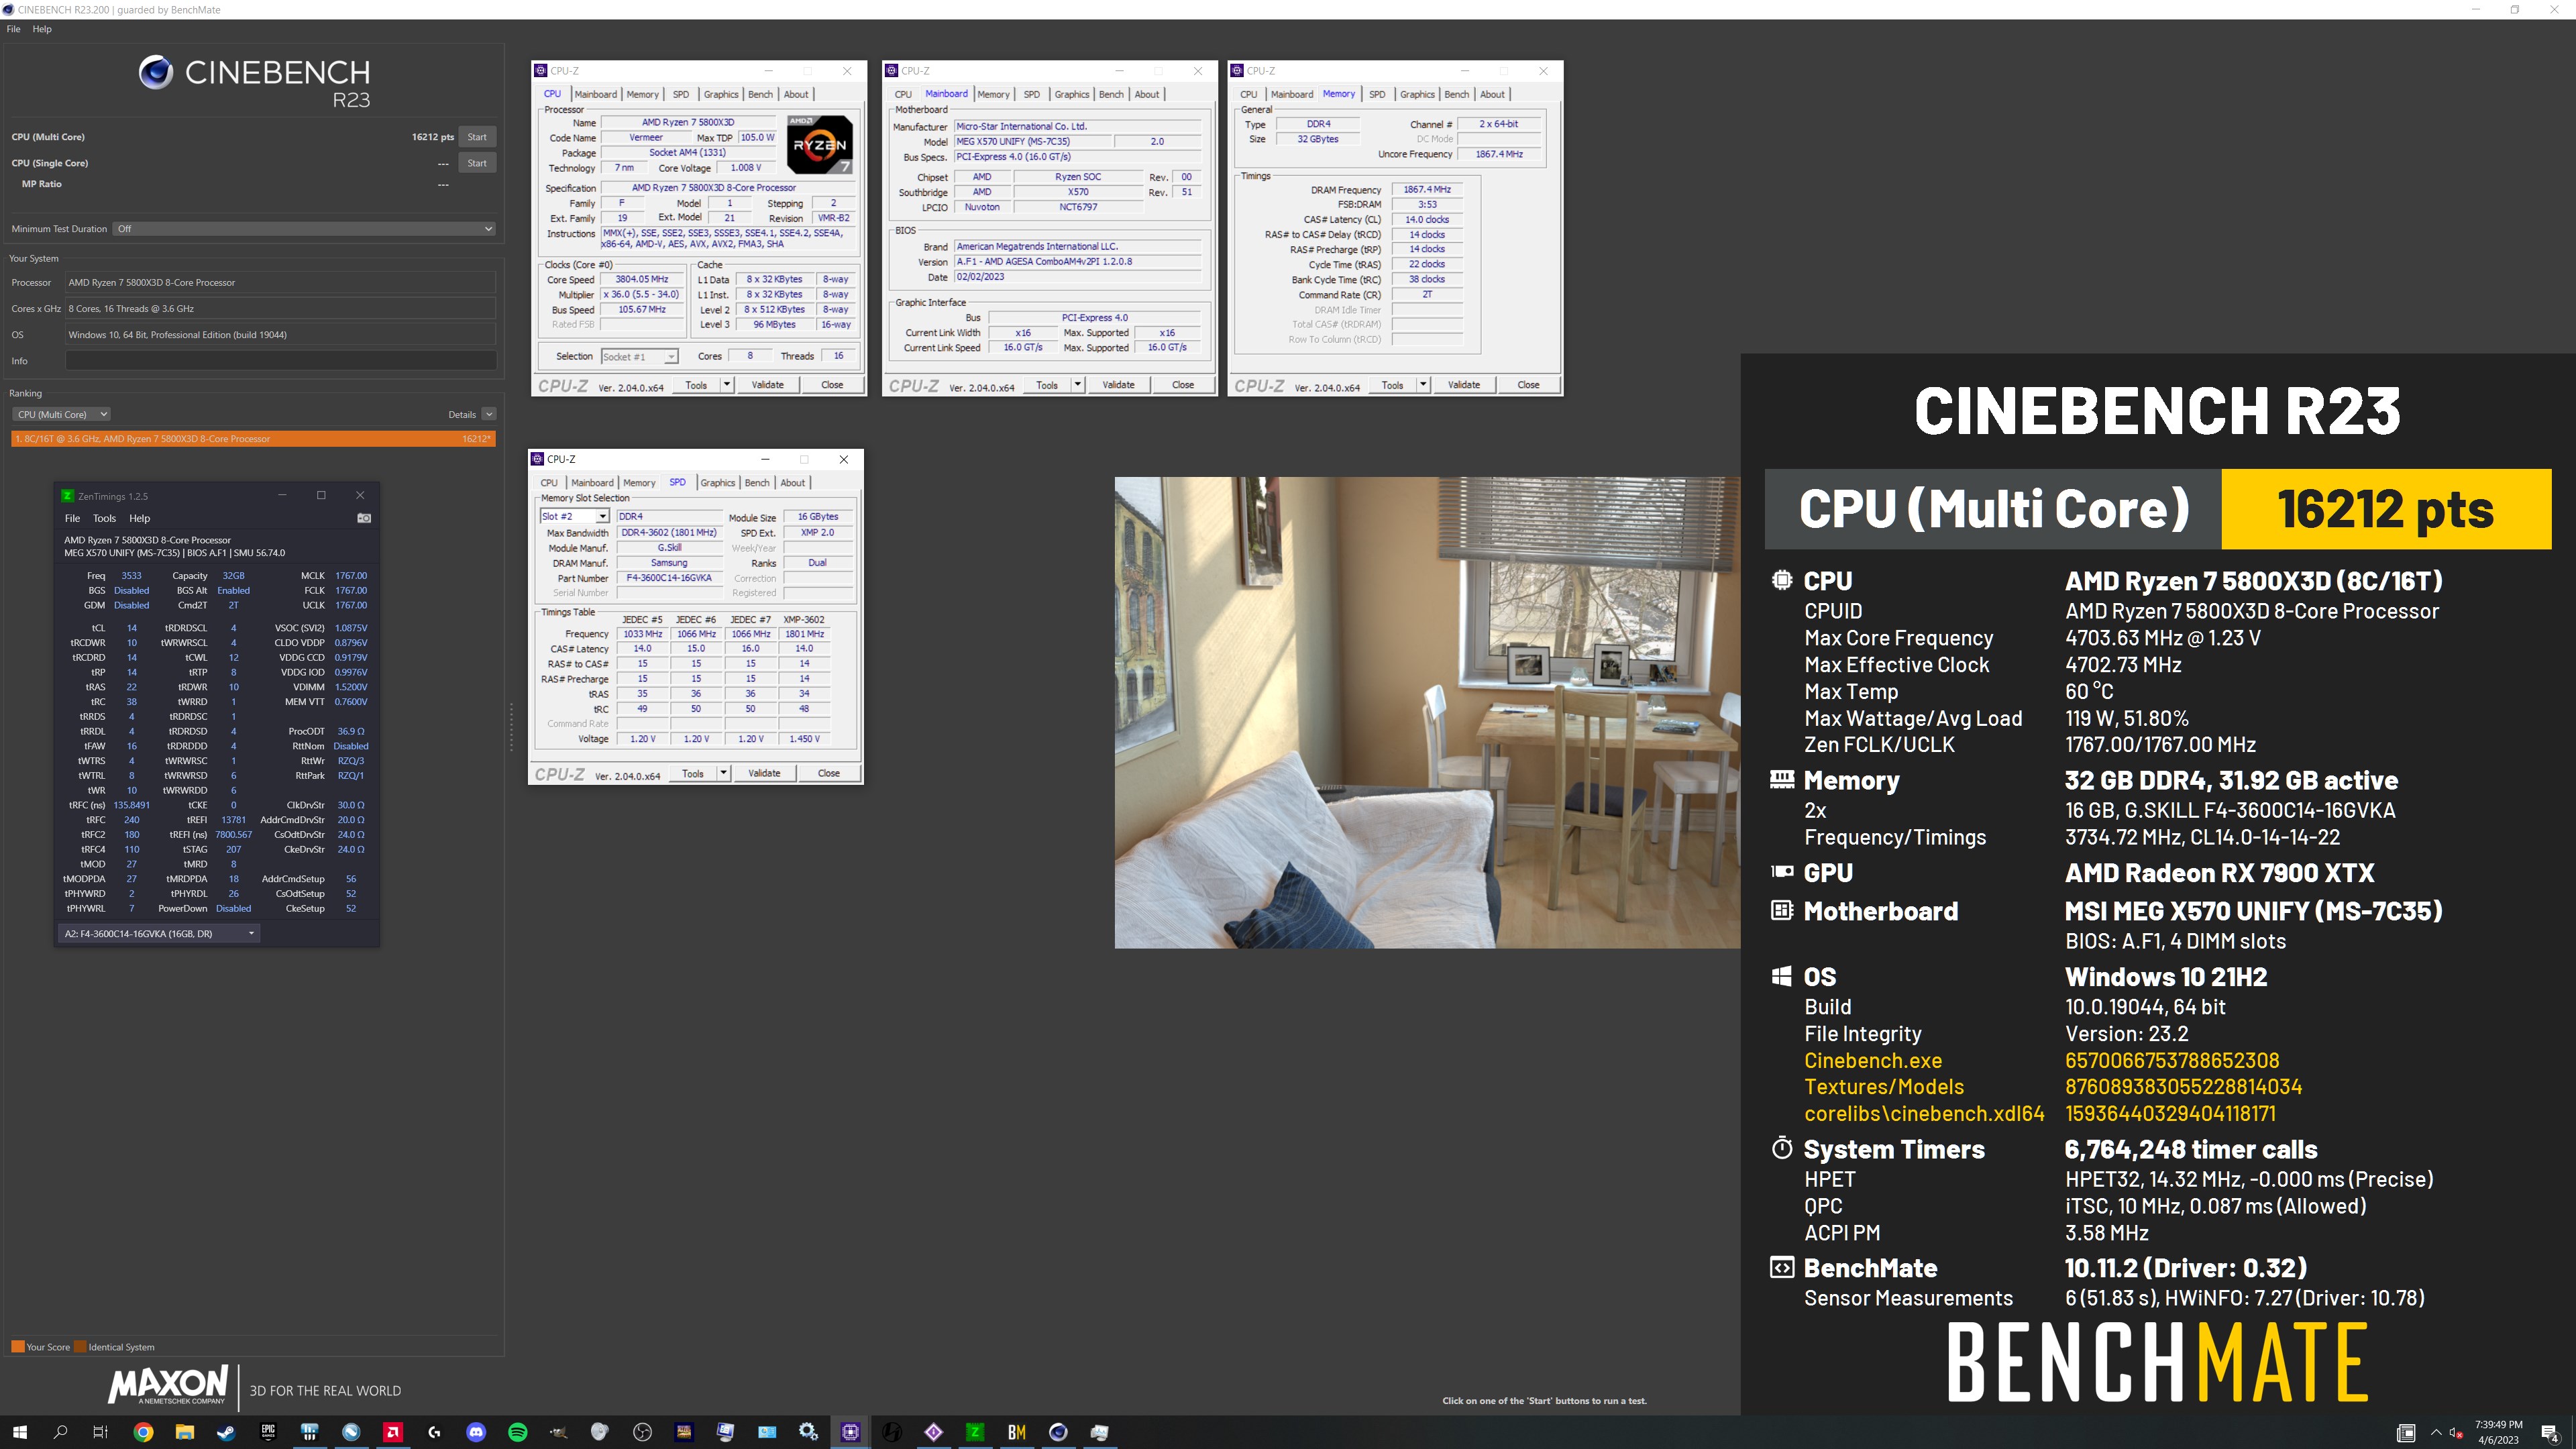Open the Slot #2 memory slot dropdown

point(574,517)
